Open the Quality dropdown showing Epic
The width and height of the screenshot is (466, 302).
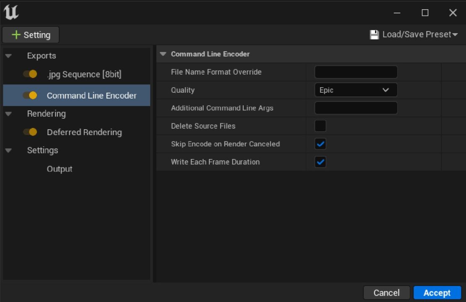click(355, 90)
